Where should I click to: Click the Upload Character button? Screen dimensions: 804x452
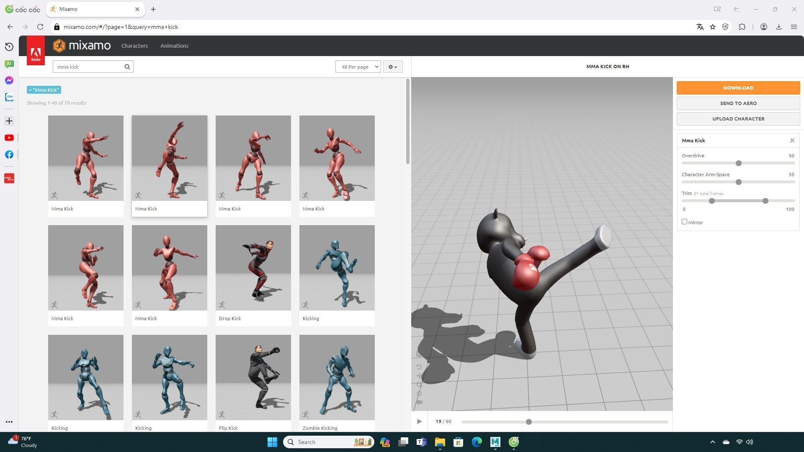tap(738, 119)
